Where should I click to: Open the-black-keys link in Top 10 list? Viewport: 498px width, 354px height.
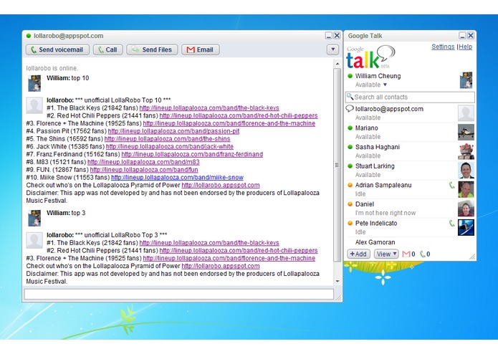click(209, 108)
